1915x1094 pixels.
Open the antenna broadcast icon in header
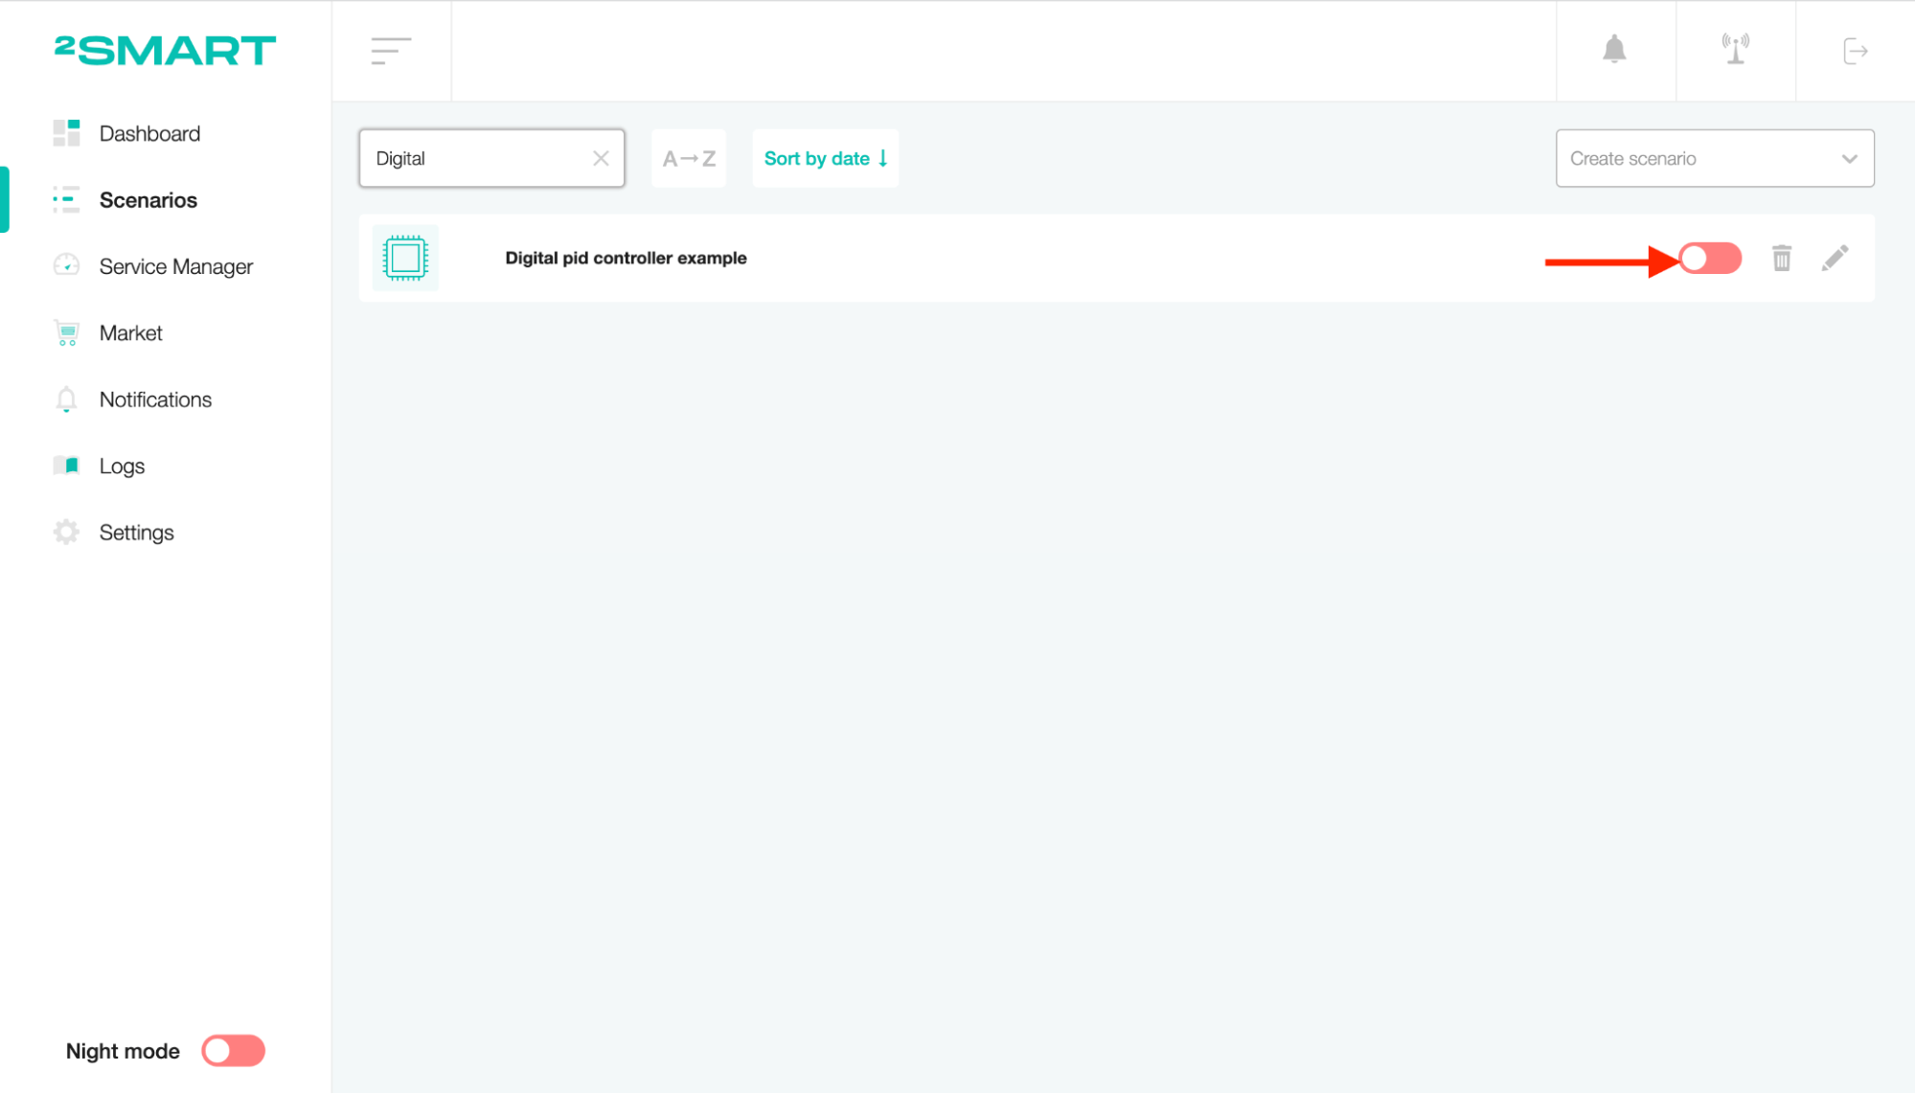1735,50
